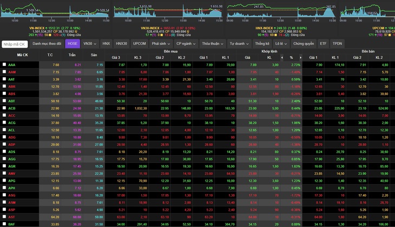395x227 pixels.
Task: Tick the checkbox for BAF stock
Action: pyautogui.click(x=4, y=224)
